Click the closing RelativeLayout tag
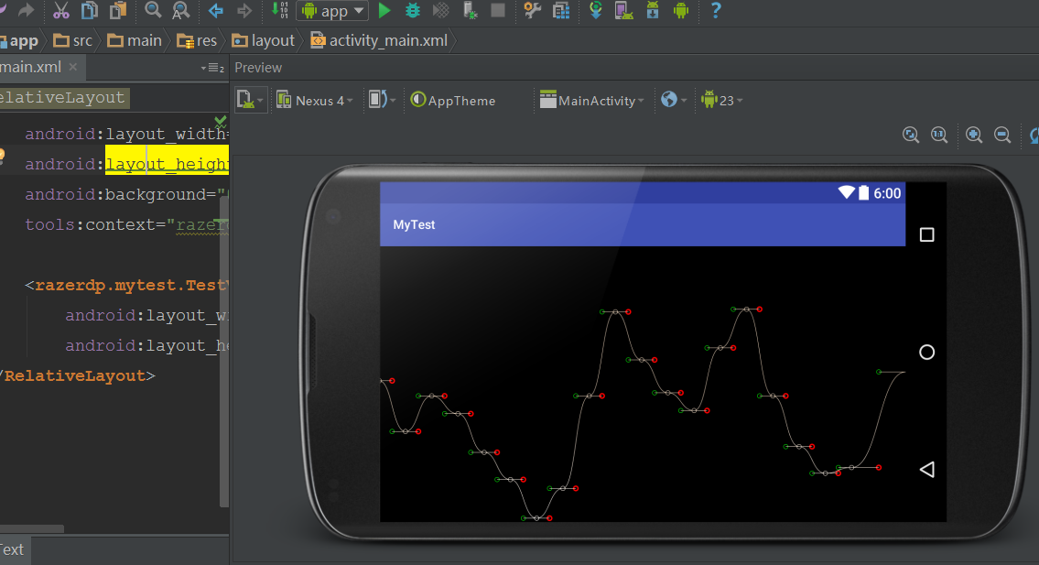Viewport: 1039px width, 565px height. [x=78, y=376]
